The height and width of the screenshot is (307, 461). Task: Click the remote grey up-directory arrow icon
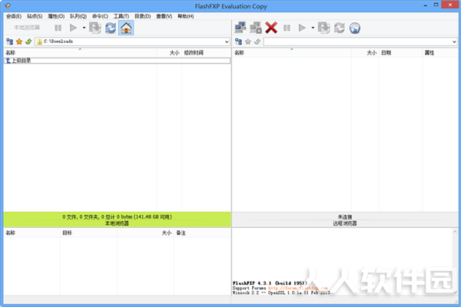[x=257, y=41]
